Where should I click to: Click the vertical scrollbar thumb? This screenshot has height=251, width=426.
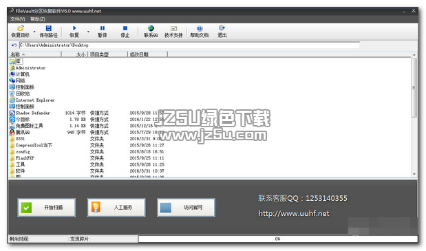[x=414, y=87]
